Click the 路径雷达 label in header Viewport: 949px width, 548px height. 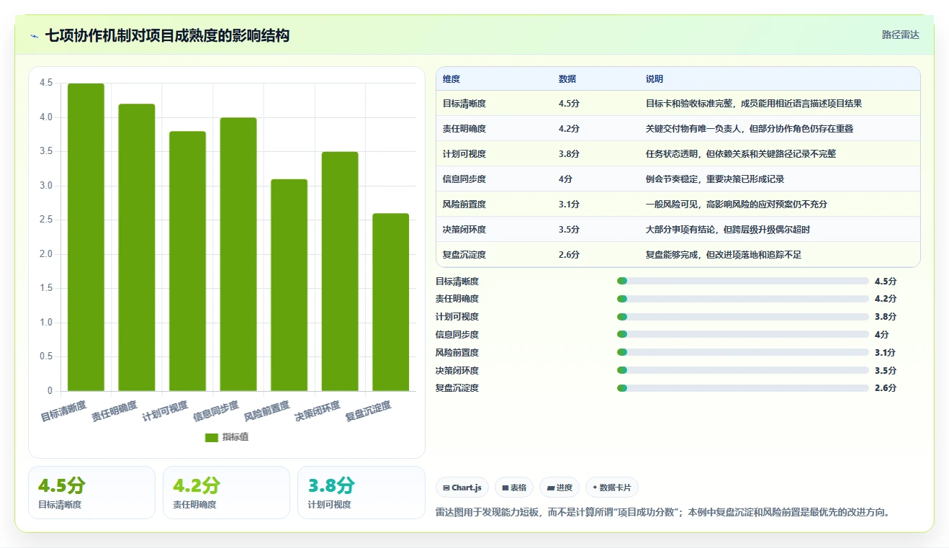900,35
